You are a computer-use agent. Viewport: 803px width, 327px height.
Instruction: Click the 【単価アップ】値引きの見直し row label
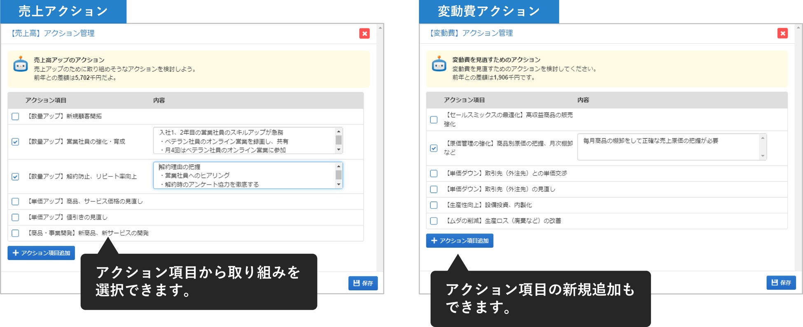point(67,217)
